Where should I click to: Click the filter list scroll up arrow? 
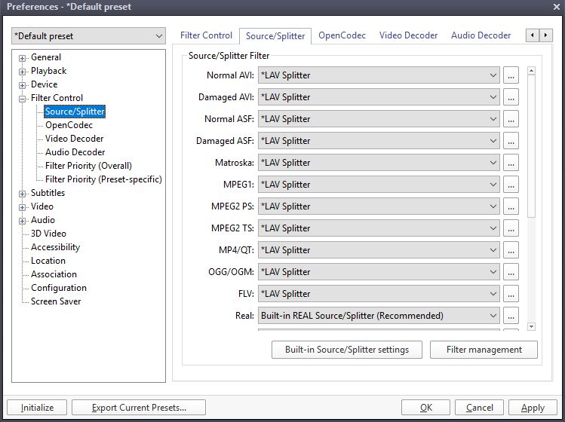tap(531, 71)
